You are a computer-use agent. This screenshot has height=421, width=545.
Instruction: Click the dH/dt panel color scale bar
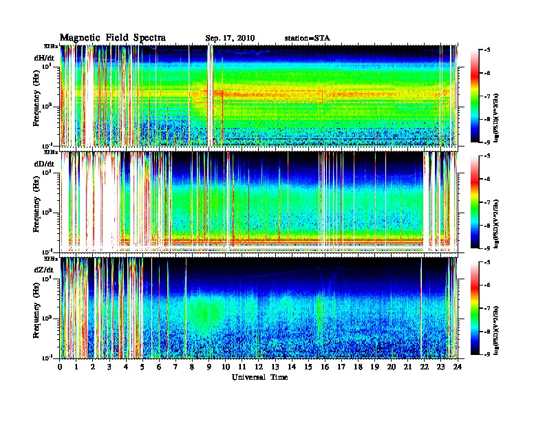pyautogui.click(x=475, y=96)
